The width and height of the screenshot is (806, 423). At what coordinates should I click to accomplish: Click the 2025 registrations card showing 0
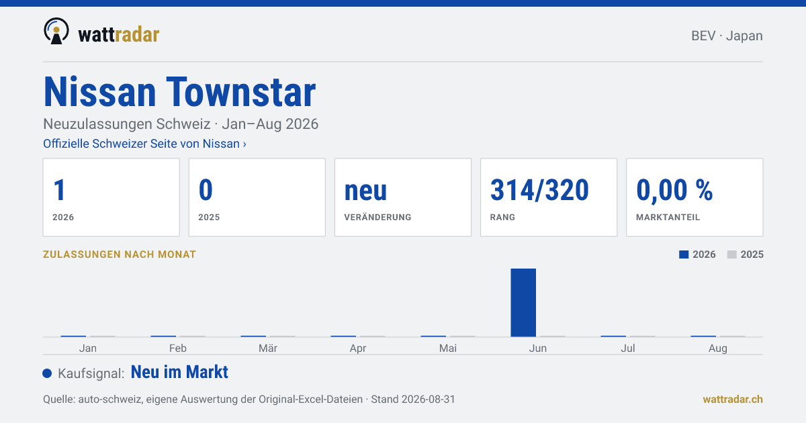click(257, 197)
